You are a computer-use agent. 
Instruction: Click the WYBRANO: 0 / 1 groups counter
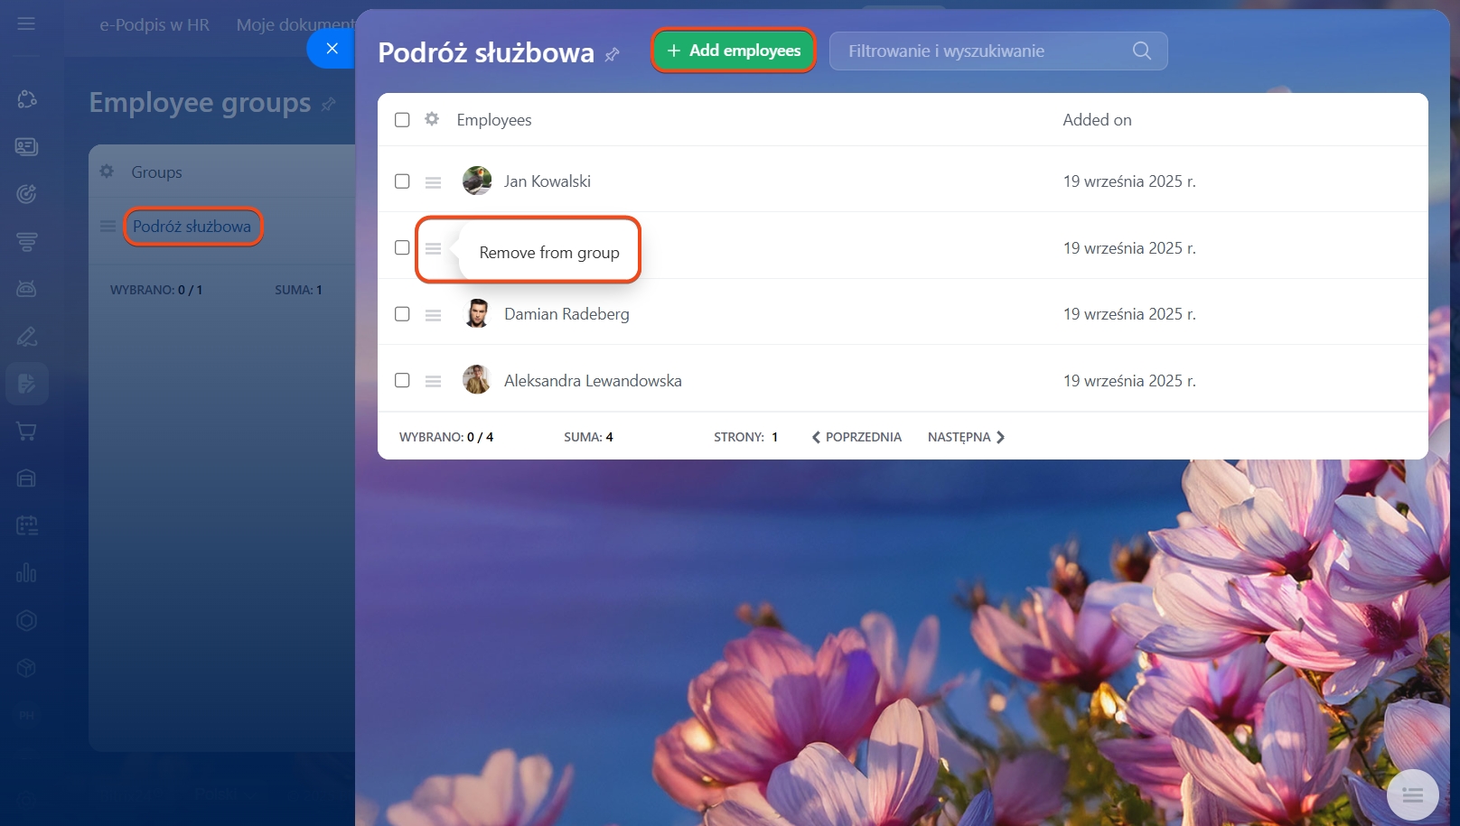pyautogui.click(x=156, y=290)
